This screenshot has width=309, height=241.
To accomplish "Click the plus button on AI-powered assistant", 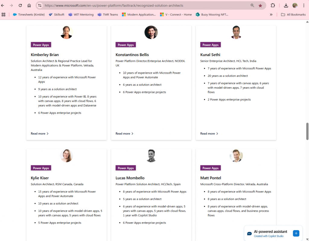I will point(296,233).
